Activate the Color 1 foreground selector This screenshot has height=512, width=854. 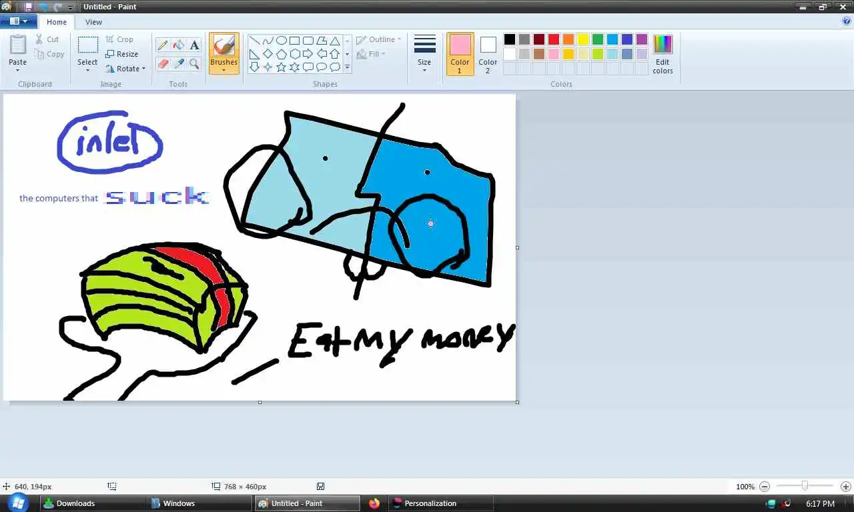pyautogui.click(x=460, y=54)
